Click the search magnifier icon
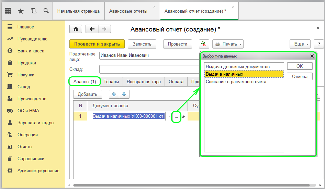The height and width of the screenshot is (189, 325). coord(46,11)
